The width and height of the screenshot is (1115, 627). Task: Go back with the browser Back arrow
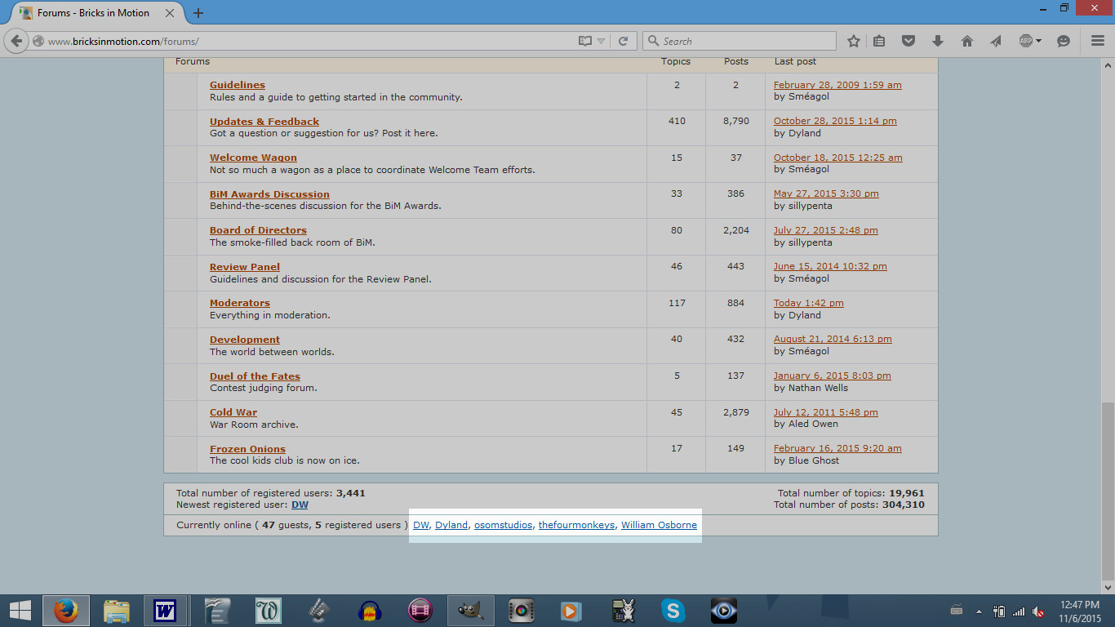coord(16,41)
